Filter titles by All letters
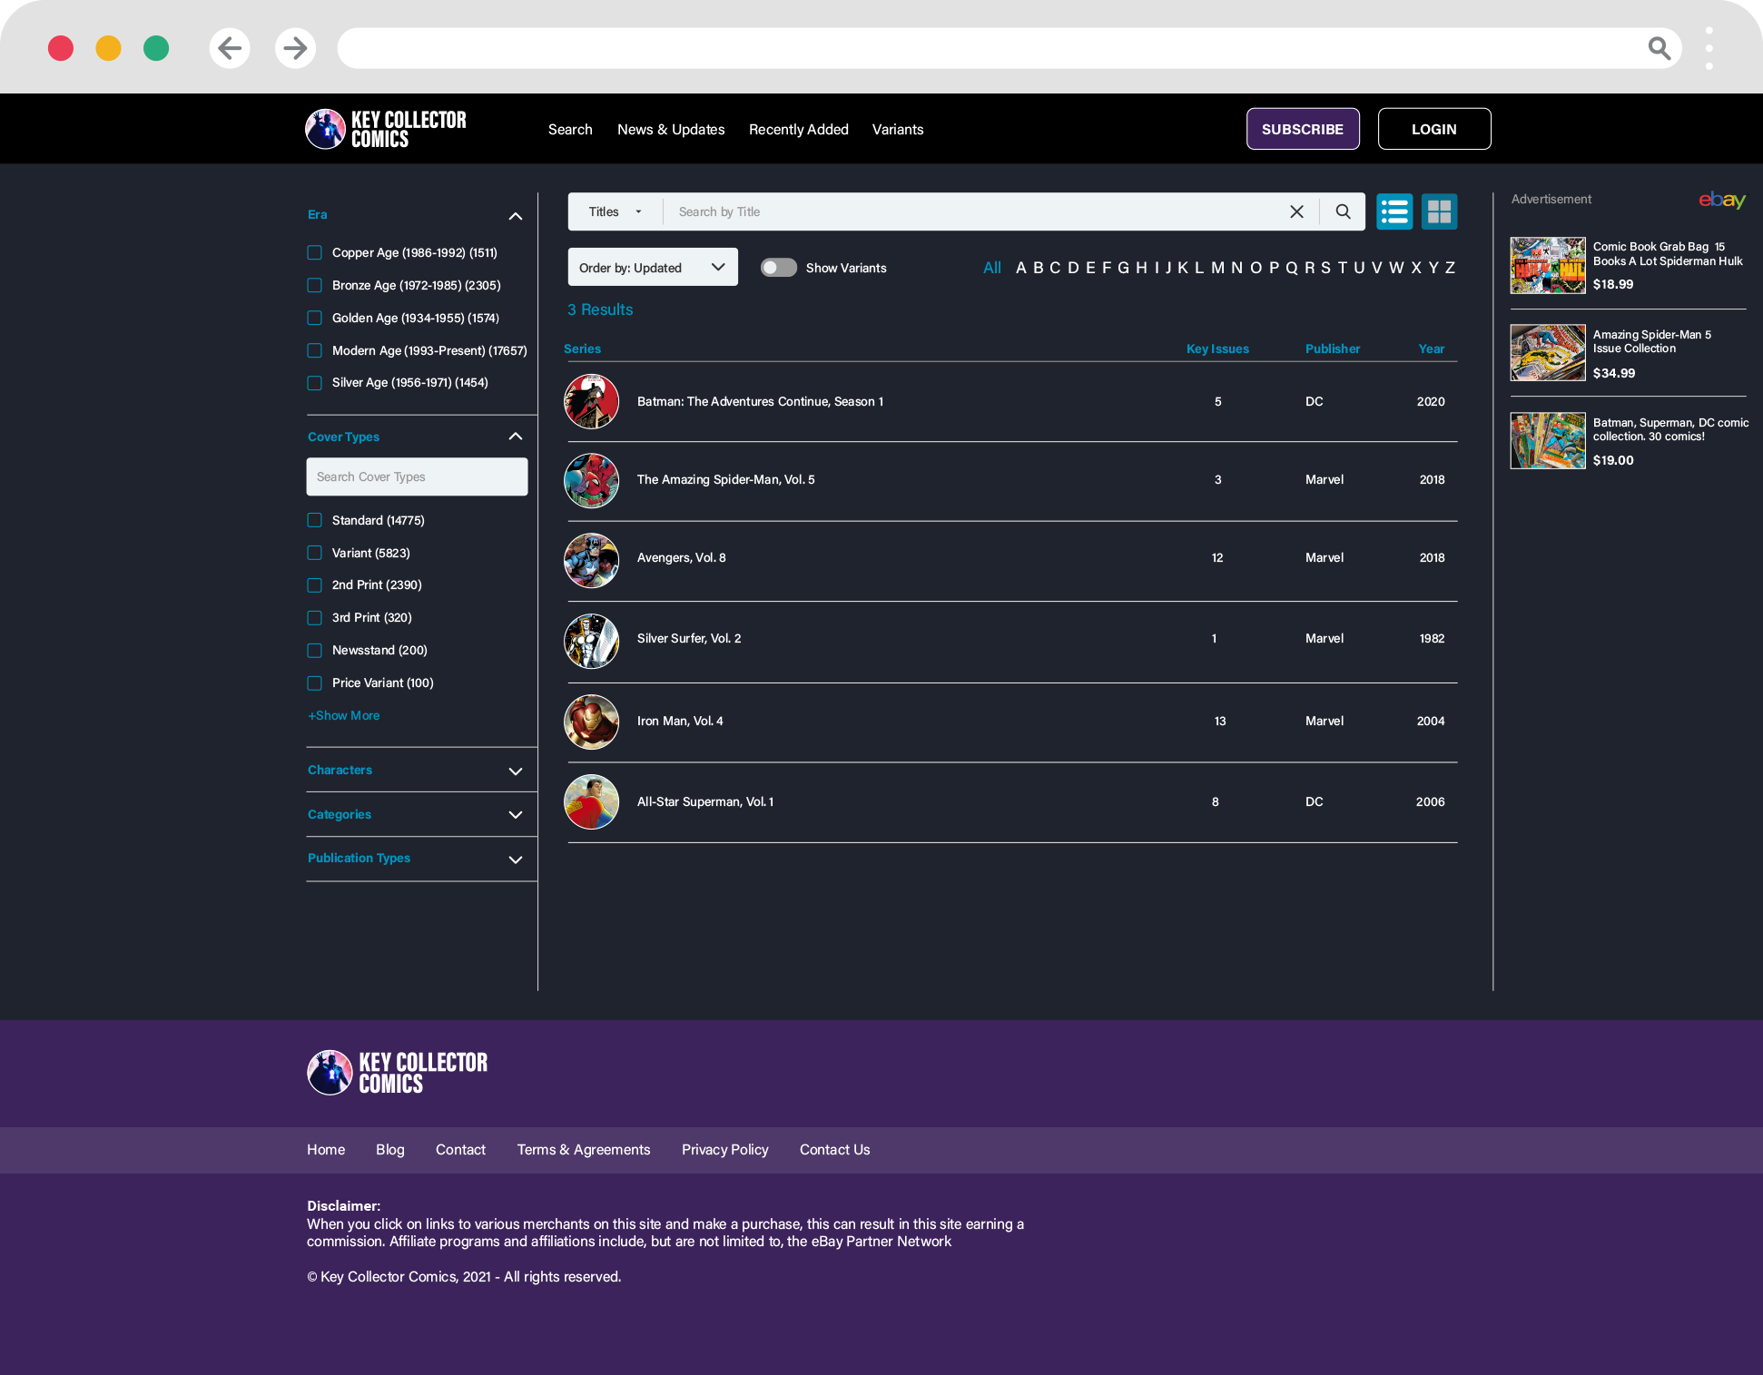This screenshot has height=1375, width=1763. (x=992, y=268)
